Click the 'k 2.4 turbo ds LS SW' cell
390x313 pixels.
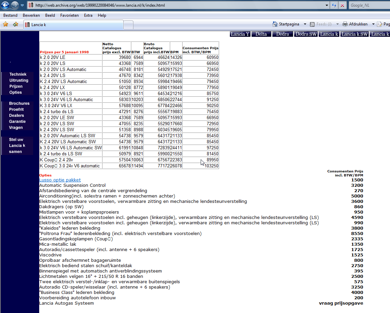point(71,154)
